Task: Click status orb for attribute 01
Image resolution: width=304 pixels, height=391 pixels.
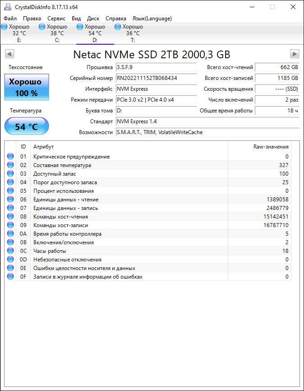Action: pos(10,157)
